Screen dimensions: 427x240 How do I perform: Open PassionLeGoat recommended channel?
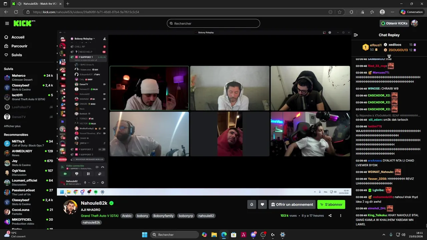[28, 192]
